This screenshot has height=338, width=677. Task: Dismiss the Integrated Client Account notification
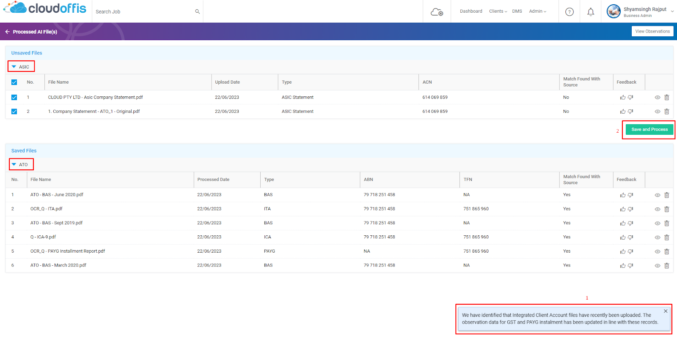pos(666,311)
